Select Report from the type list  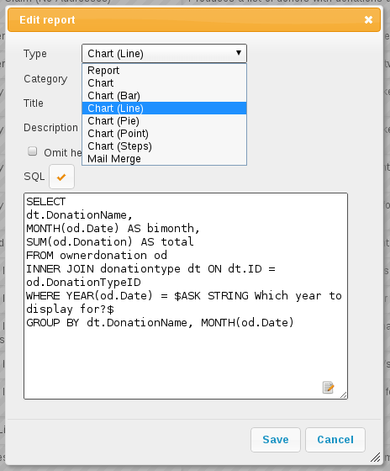(164, 71)
